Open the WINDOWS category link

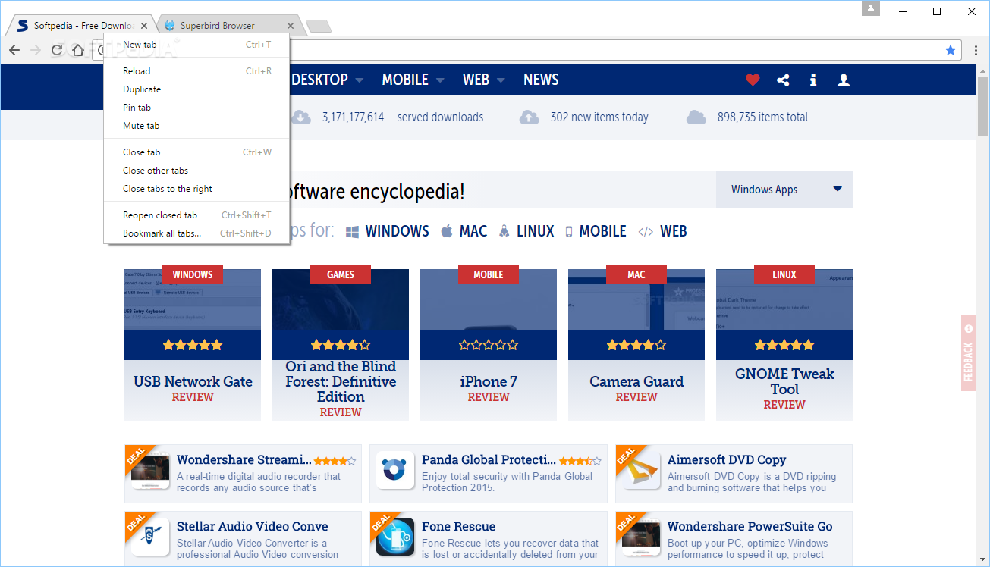397,231
